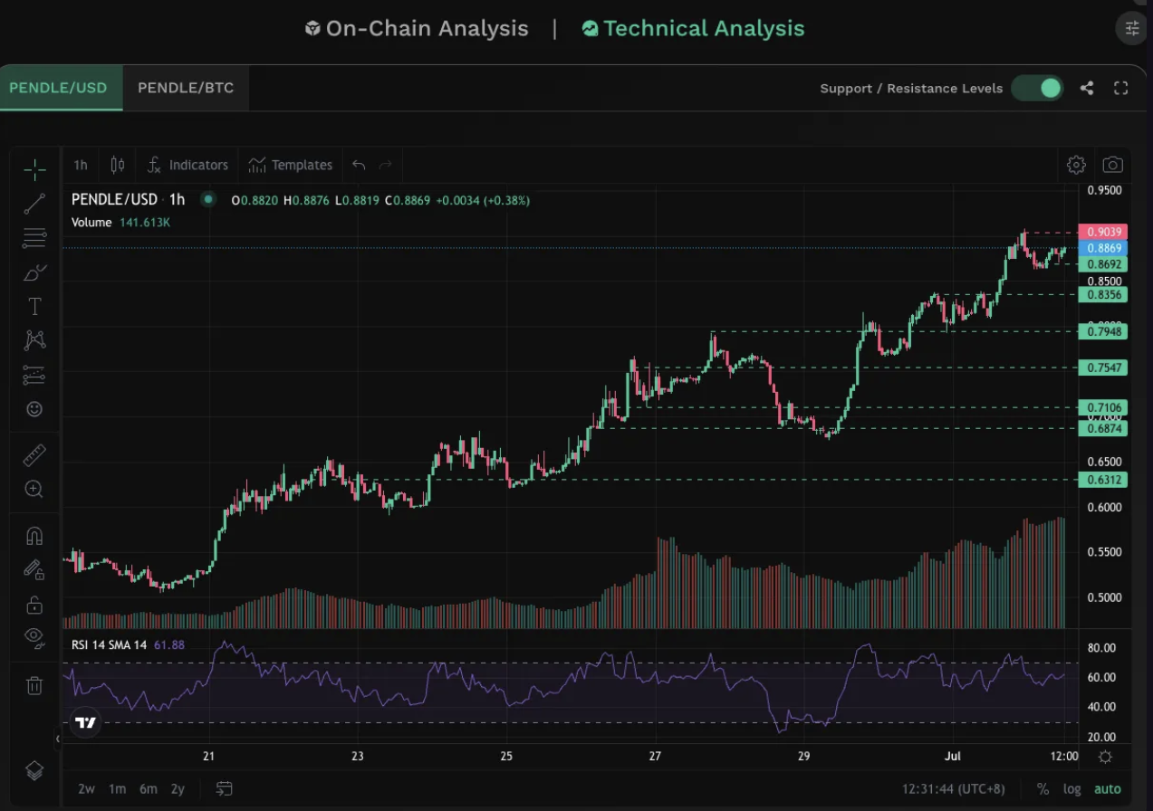
Task: Switch to On-Chain Analysis tab
Action: [417, 29]
